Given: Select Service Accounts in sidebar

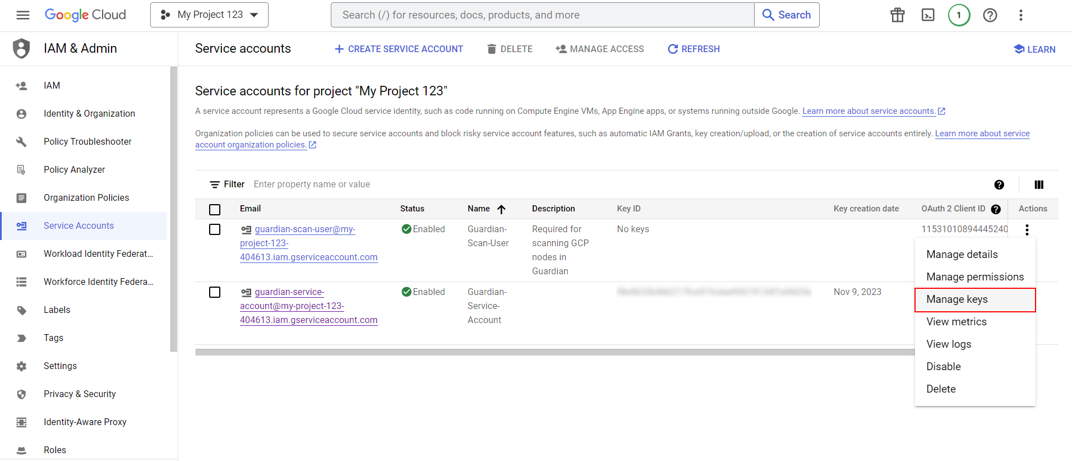Looking at the screenshot, I should pos(84,226).
